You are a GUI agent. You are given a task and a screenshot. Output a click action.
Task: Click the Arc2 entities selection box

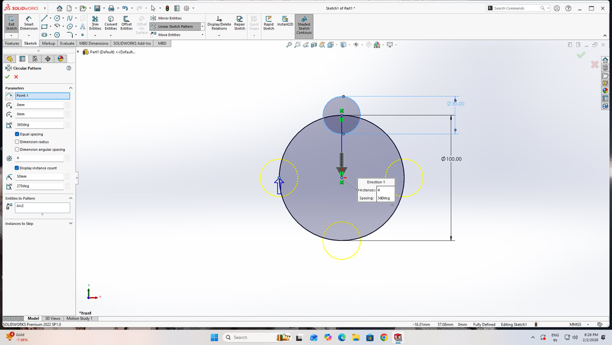click(x=42, y=208)
